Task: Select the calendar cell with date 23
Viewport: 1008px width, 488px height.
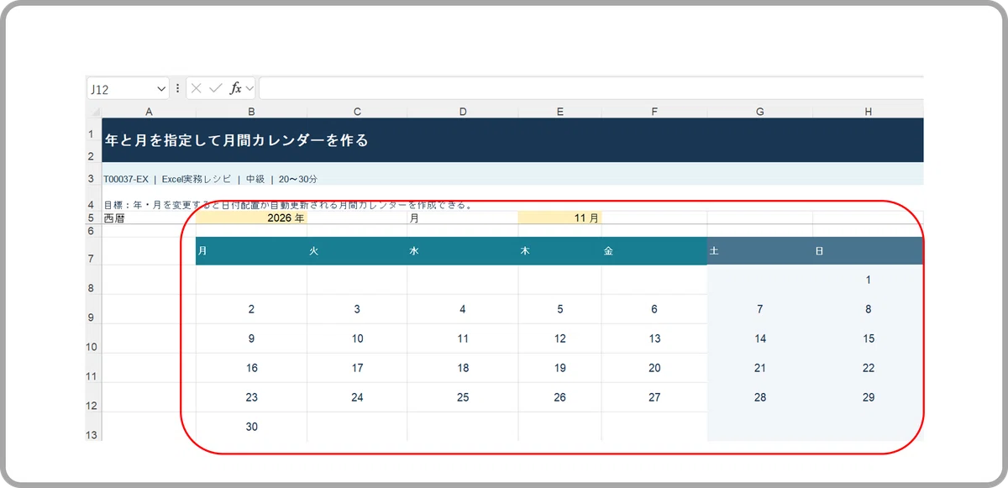Action: (251, 397)
